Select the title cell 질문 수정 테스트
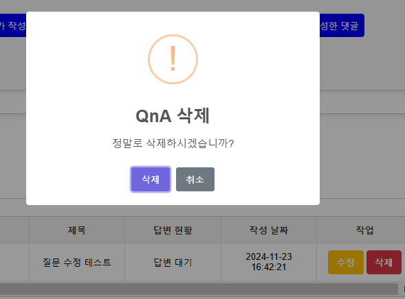 point(77,263)
